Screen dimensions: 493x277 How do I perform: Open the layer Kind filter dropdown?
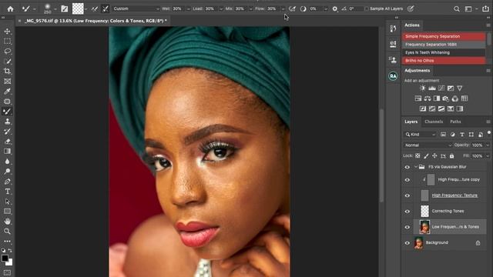420,135
